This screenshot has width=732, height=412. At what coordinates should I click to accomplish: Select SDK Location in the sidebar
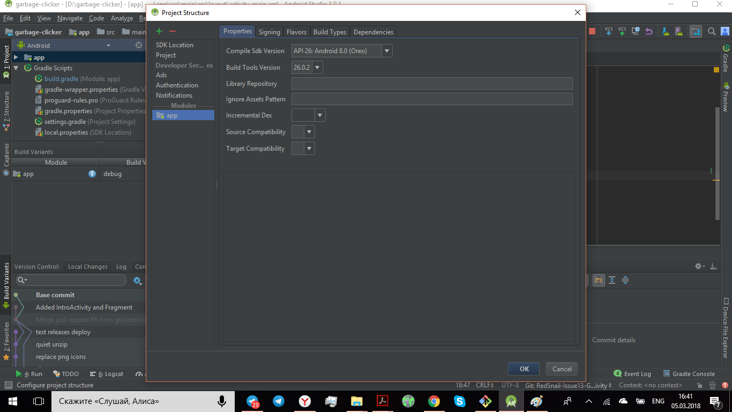click(175, 45)
